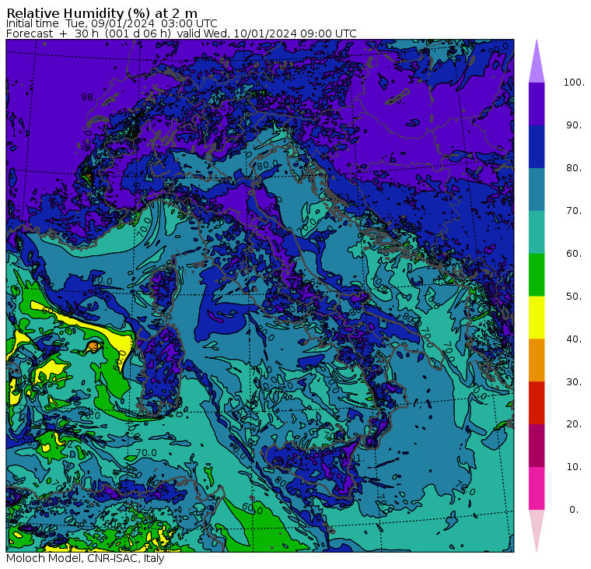This screenshot has height=569, width=591.
Task: Click the '40.' colorbar label
Action: coord(574,339)
